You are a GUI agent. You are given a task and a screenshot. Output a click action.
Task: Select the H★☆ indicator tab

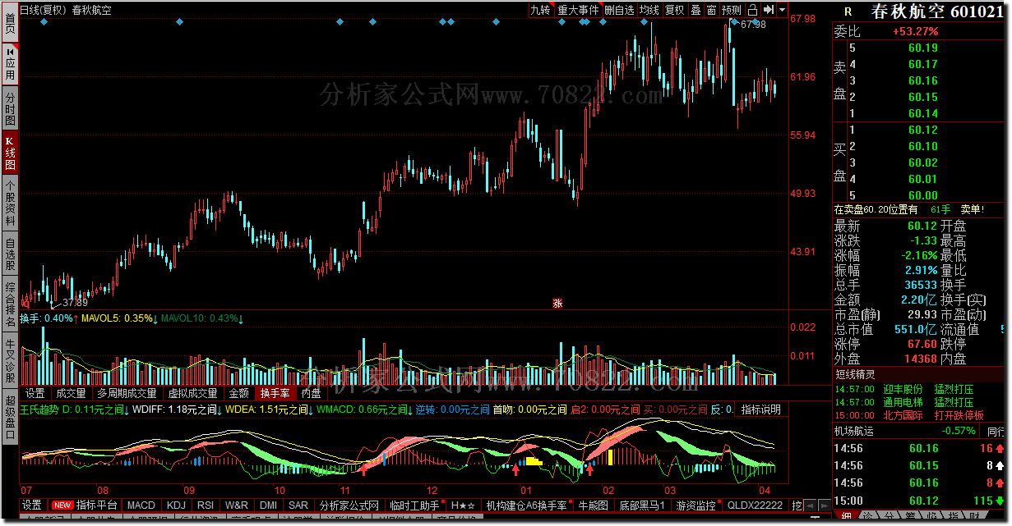point(463,505)
